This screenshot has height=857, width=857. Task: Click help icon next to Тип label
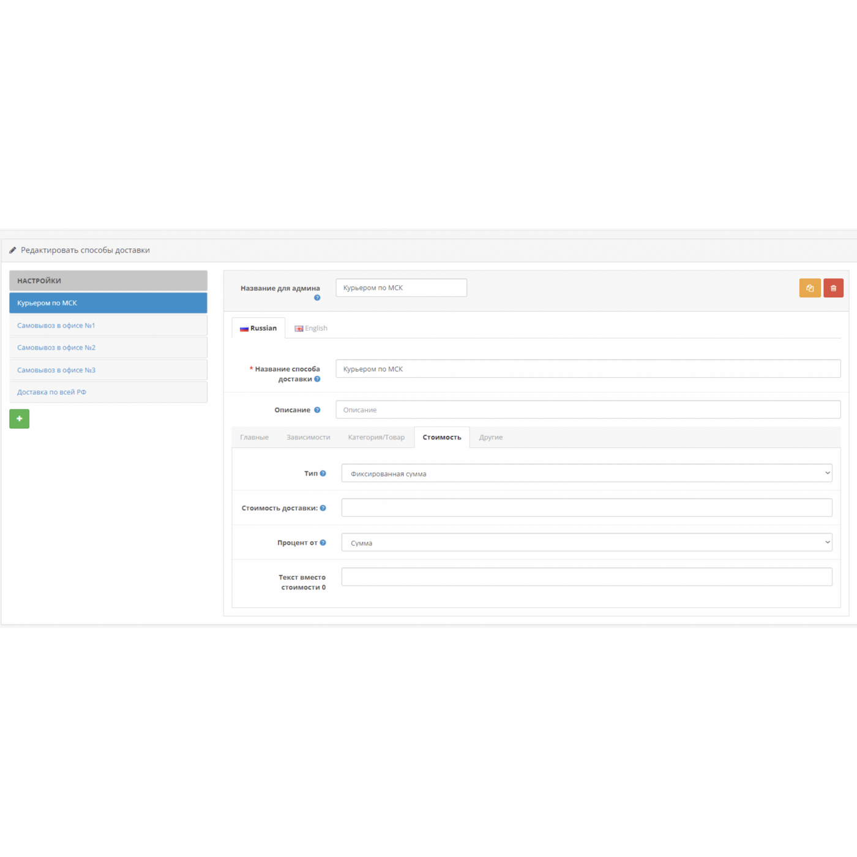click(x=323, y=473)
